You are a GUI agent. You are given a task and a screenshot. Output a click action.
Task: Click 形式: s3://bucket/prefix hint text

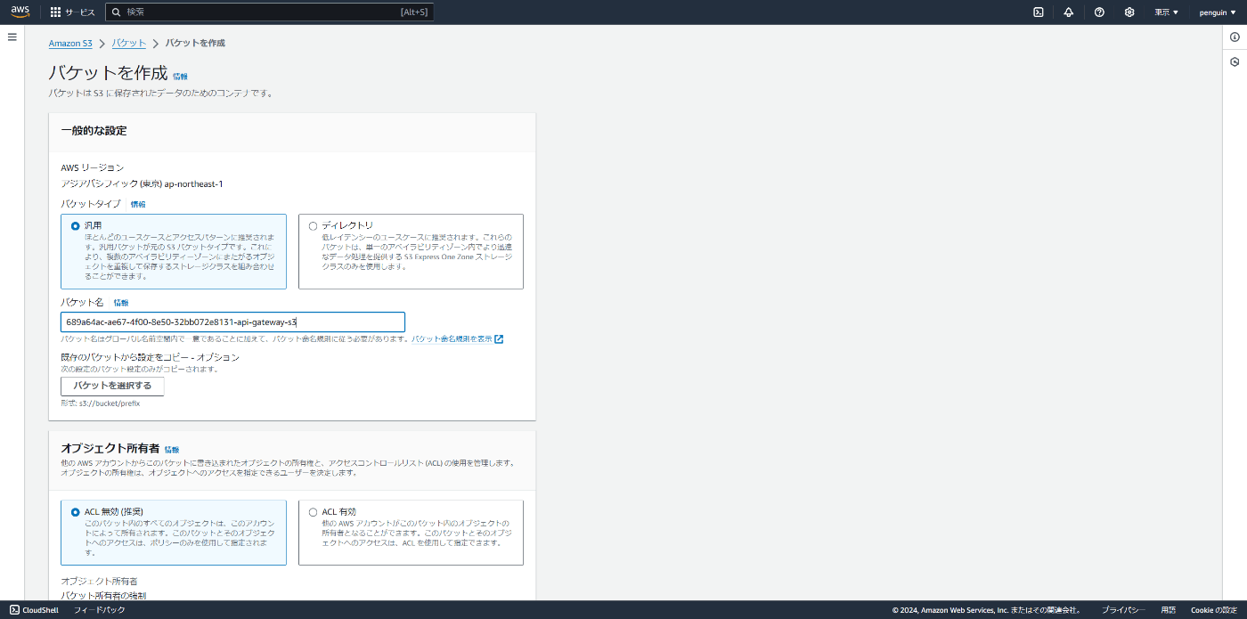coord(100,403)
